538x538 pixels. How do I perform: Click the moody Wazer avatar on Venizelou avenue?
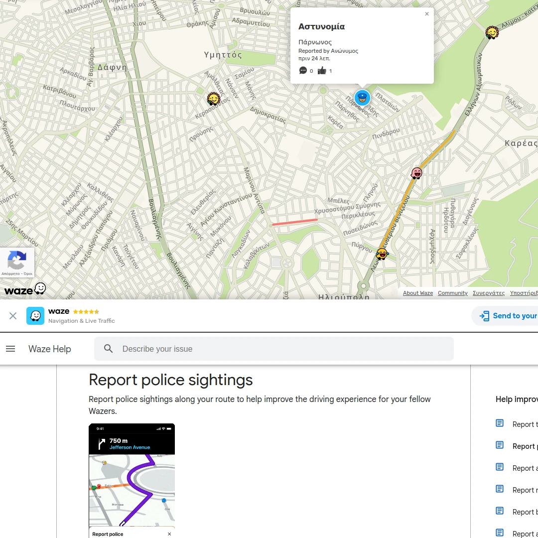(416, 173)
